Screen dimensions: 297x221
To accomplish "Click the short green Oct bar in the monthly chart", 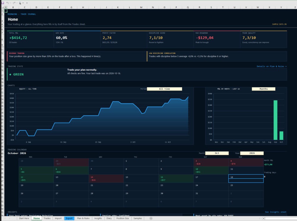I will coord(282,135).
